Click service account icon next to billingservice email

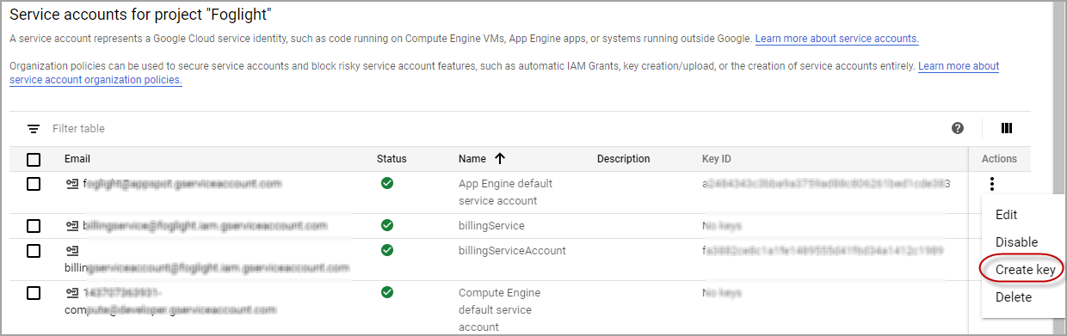pos(72,226)
